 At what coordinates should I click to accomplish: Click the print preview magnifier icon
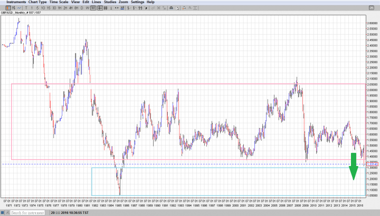click(x=176, y=8)
